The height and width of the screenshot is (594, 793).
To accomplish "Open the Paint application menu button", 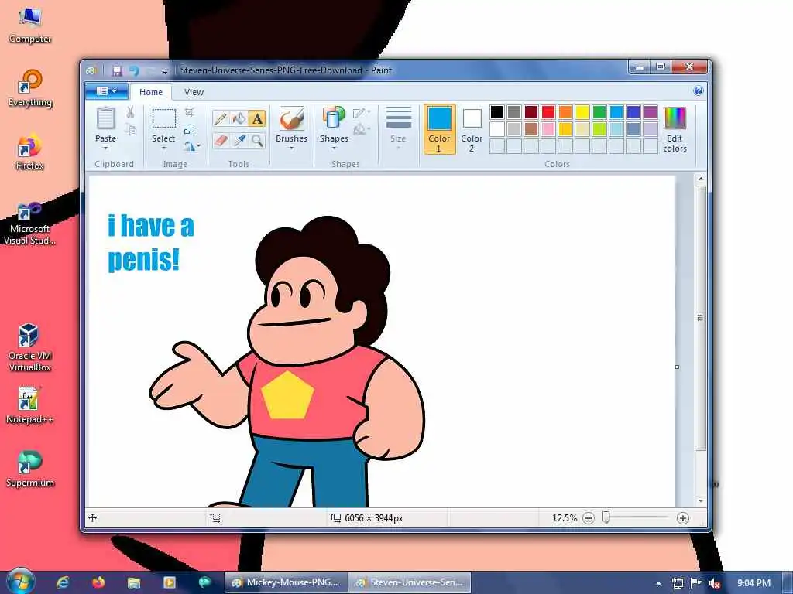I will pos(107,91).
